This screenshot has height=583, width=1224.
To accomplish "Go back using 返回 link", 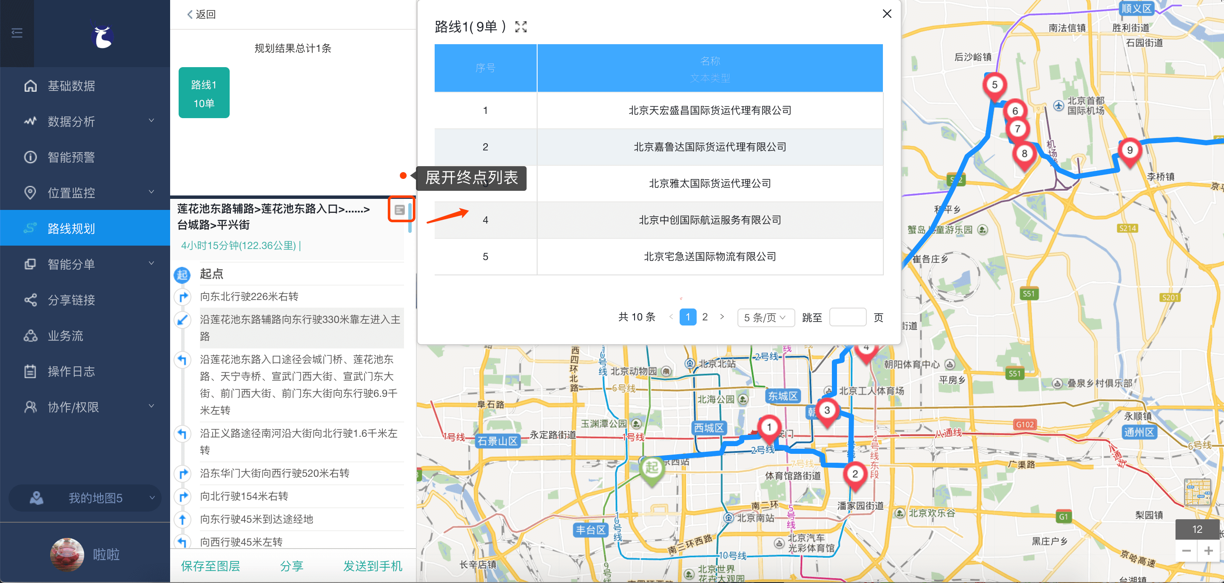I will (x=202, y=14).
